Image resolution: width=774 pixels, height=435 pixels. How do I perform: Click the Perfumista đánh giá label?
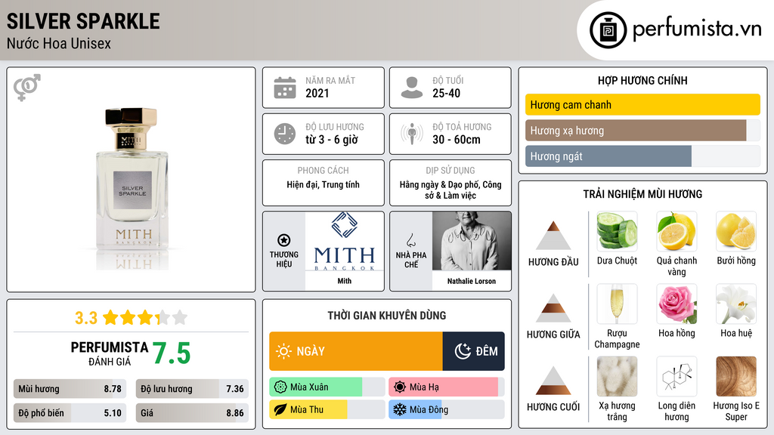(110, 353)
